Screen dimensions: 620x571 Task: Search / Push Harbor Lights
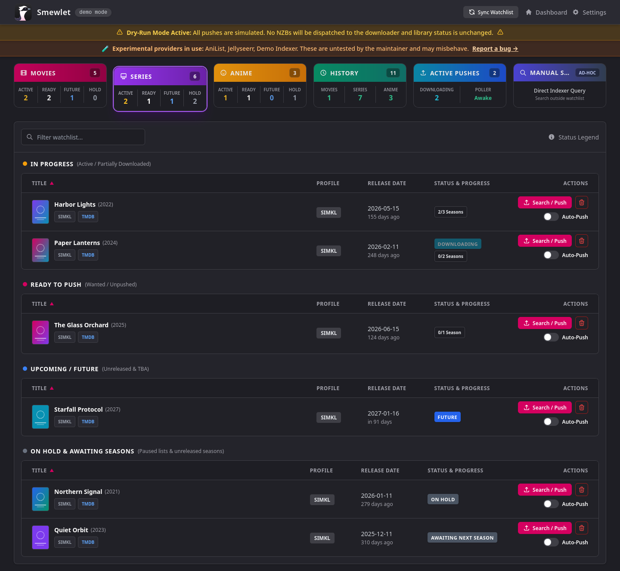545,202
